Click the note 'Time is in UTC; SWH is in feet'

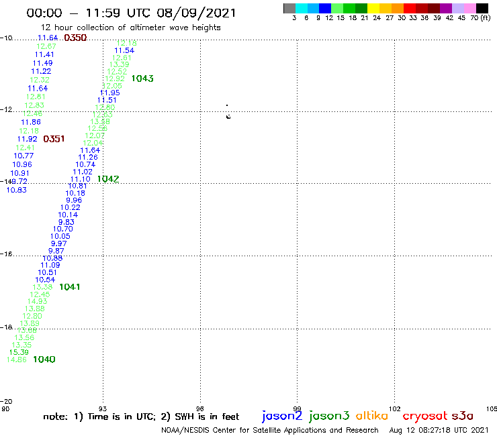141,417
